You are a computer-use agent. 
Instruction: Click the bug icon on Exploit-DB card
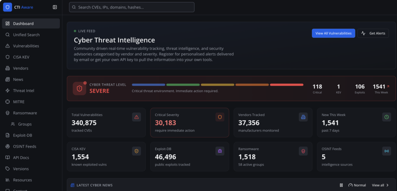[x=220, y=151]
